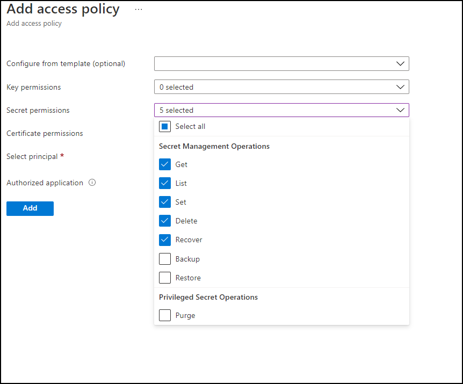This screenshot has height=384, width=463.
Task: Click the Secret Management Operations header
Action: pyautogui.click(x=214, y=146)
